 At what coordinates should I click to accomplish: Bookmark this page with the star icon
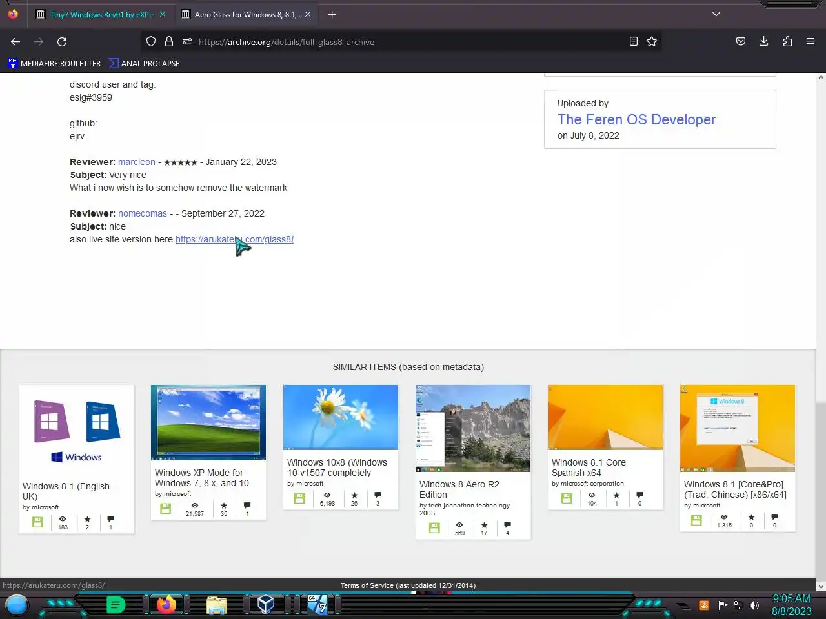(x=652, y=42)
